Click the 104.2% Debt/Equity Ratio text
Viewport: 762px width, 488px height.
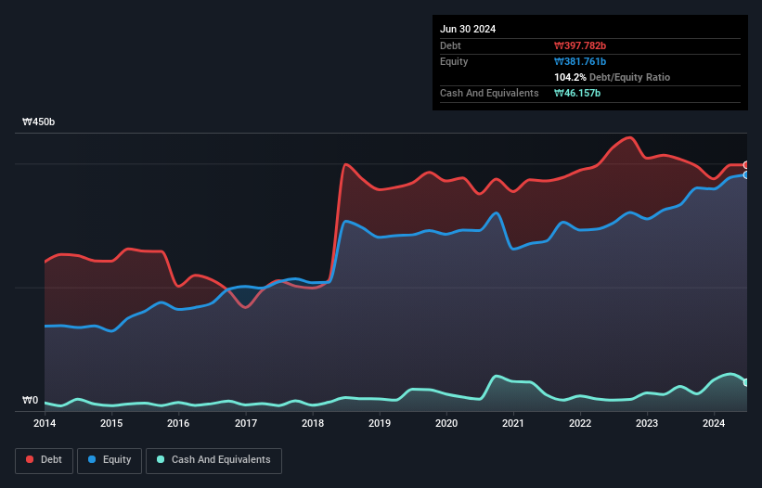(x=612, y=77)
